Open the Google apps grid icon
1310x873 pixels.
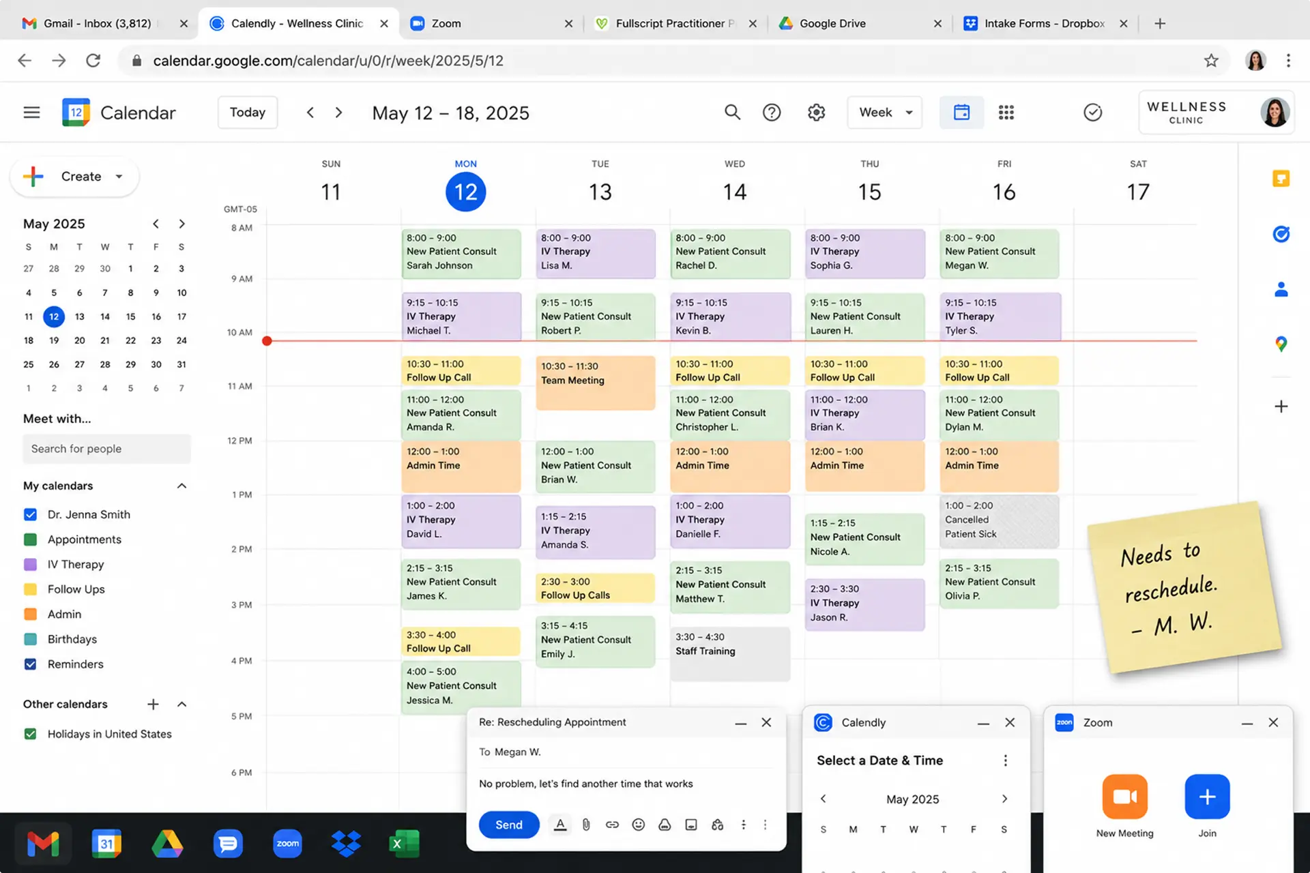[1006, 113]
